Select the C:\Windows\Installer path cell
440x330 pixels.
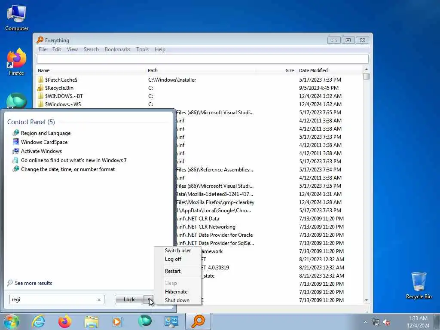click(x=172, y=79)
